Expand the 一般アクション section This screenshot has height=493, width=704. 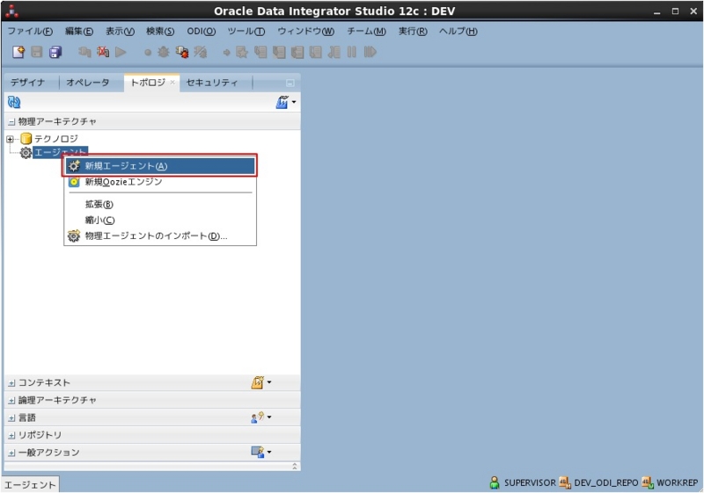coord(11,453)
